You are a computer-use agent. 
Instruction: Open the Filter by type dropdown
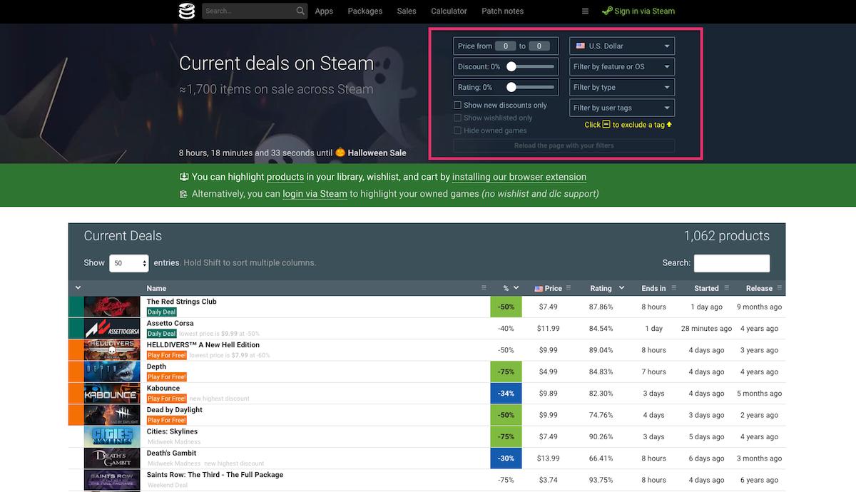coord(621,86)
